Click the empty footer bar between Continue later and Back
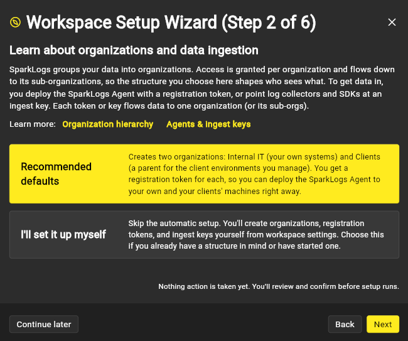 coord(203,324)
